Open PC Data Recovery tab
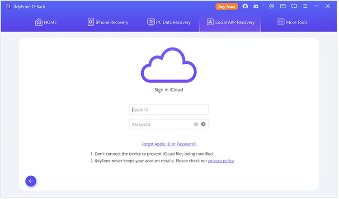This screenshot has height=199, width=339. tap(169, 22)
